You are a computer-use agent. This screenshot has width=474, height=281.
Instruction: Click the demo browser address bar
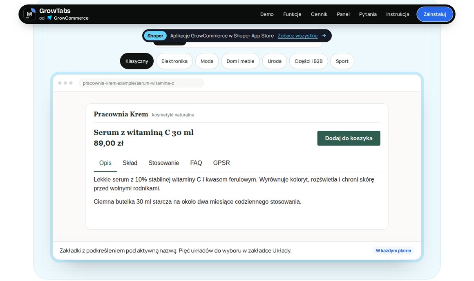(x=141, y=83)
